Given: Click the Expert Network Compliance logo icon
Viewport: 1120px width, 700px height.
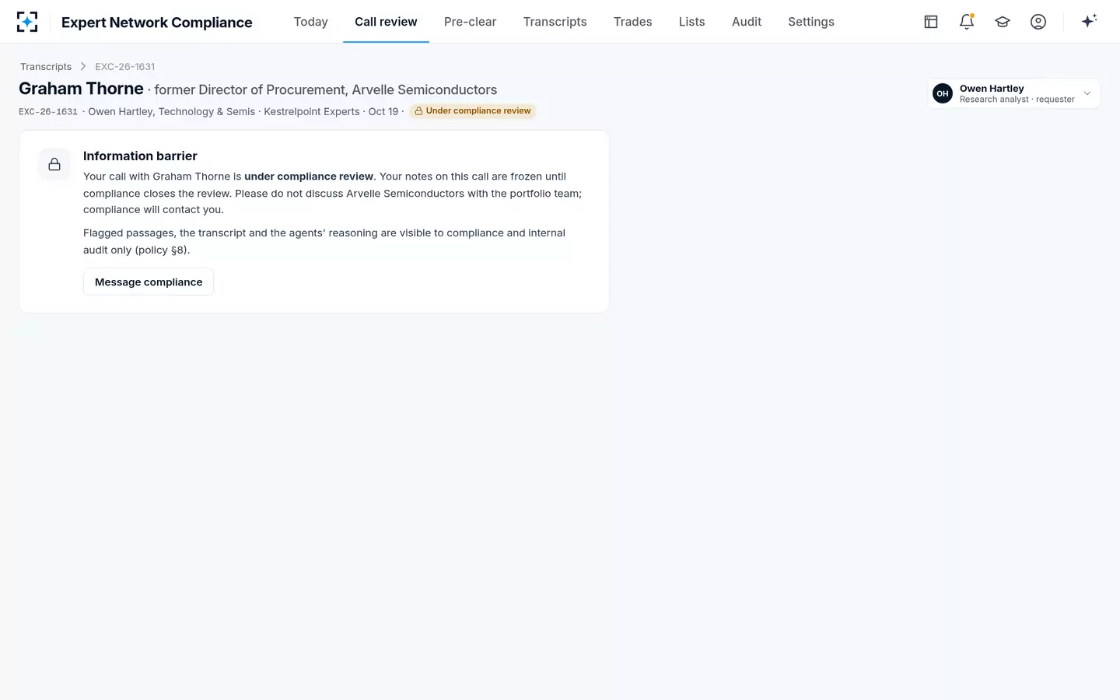Looking at the screenshot, I should click(27, 22).
